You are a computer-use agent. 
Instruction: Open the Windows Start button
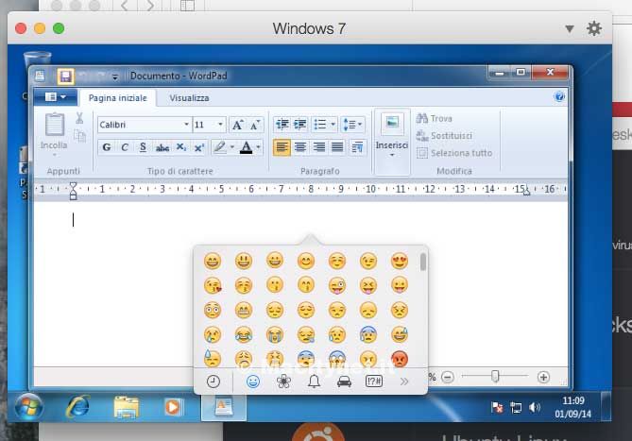coord(28,407)
